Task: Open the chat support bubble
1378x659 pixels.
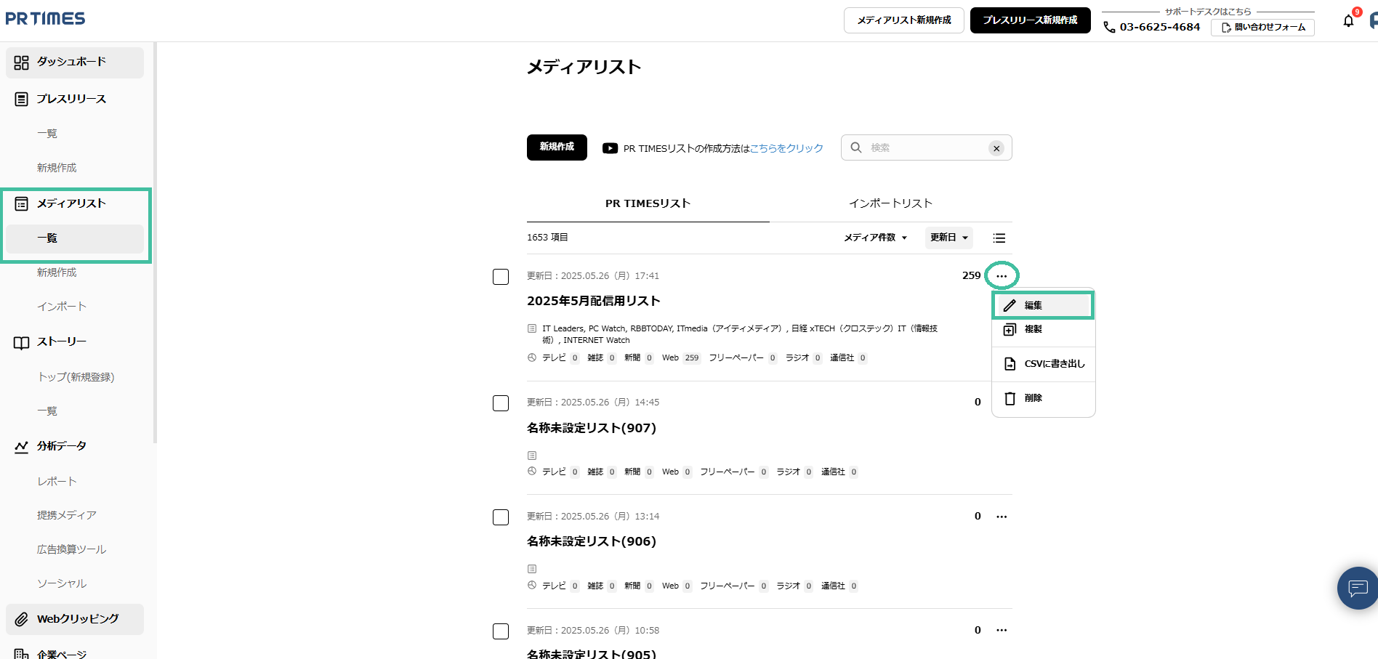Action: coord(1357,587)
